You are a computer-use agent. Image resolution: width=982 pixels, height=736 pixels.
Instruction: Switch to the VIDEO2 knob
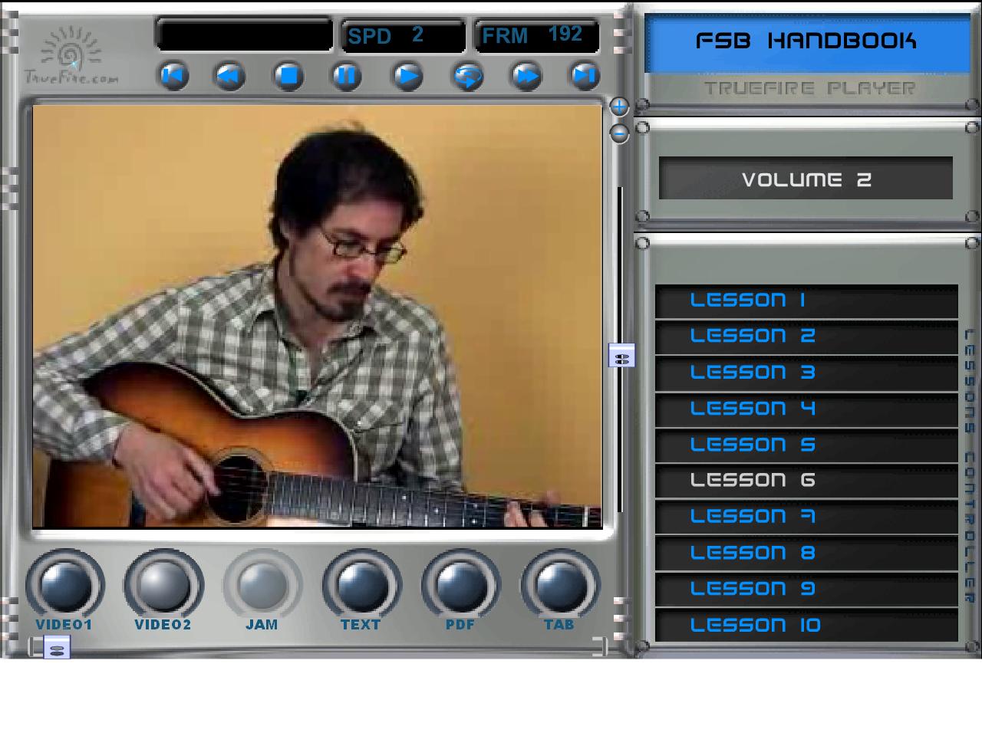[x=163, y=586]
